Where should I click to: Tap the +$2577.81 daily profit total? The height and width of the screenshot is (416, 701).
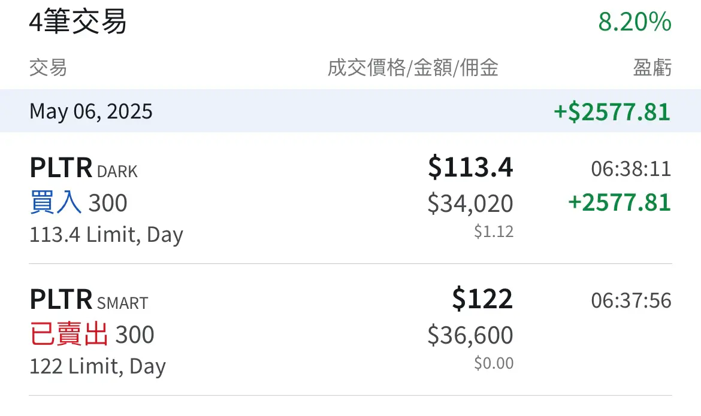[x=612, y=112]
